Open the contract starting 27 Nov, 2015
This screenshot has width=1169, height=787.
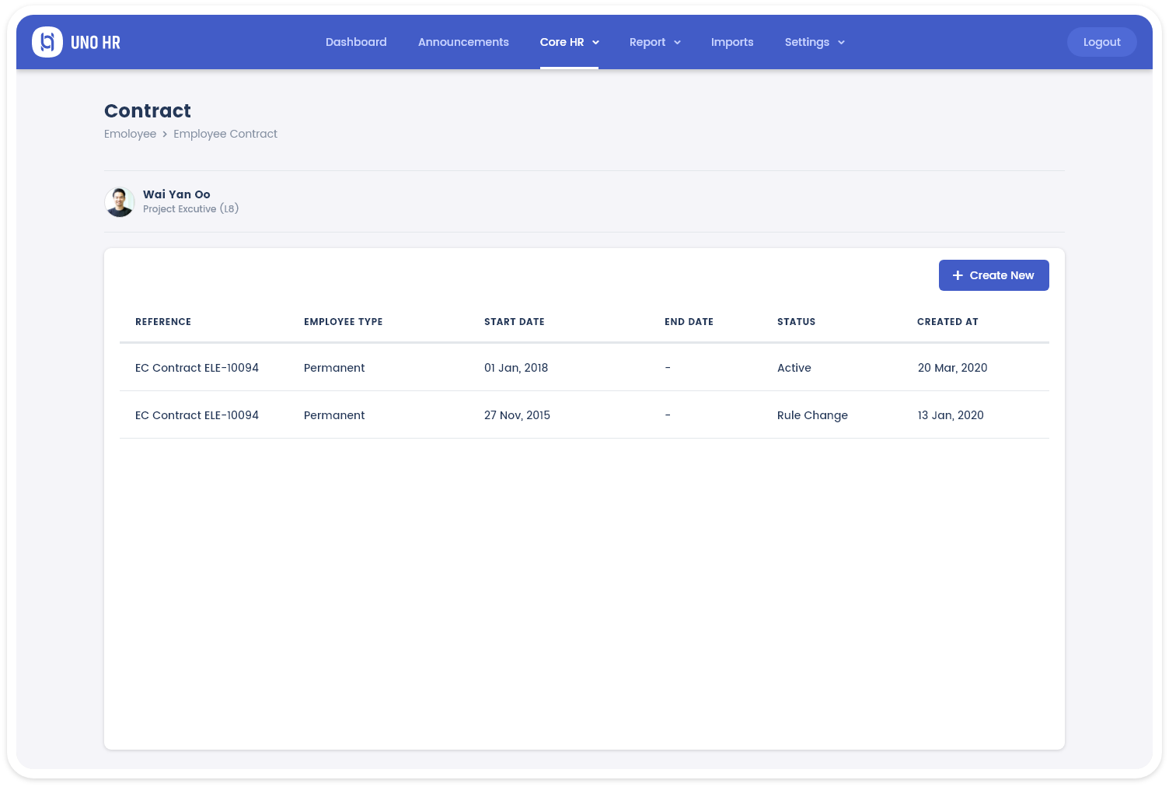(x=197, y=415)
